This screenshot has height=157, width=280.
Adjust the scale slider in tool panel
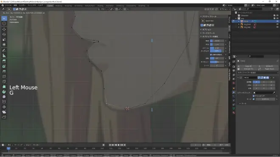coord(217,48)
